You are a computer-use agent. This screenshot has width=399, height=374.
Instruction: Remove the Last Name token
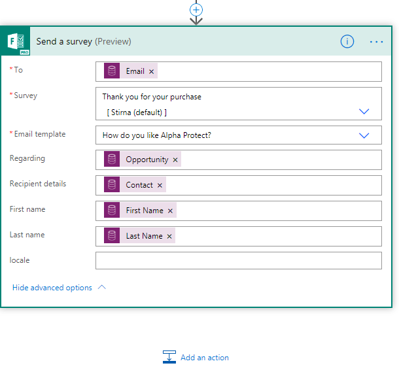169,236
